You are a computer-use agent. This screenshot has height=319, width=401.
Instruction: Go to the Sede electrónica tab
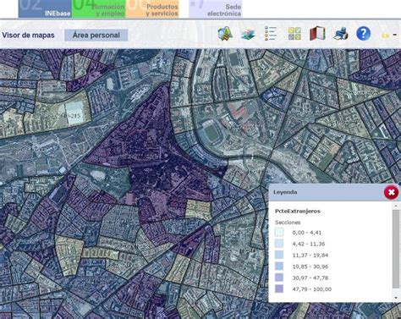(216, 8)
